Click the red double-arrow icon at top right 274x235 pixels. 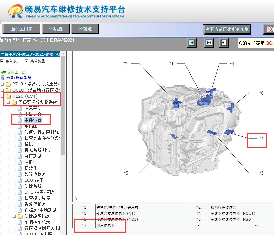click(269, 29)
